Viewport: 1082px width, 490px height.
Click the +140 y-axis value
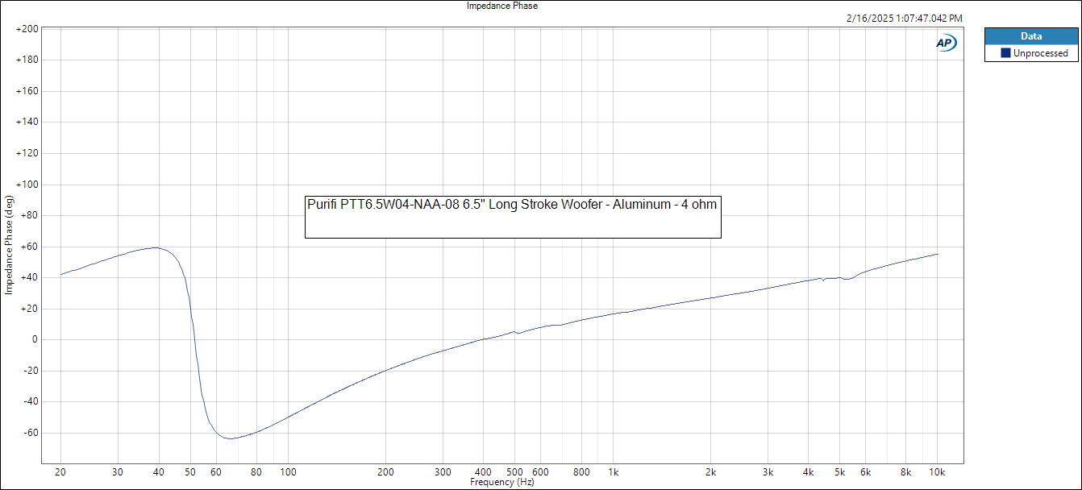point(27,122)
